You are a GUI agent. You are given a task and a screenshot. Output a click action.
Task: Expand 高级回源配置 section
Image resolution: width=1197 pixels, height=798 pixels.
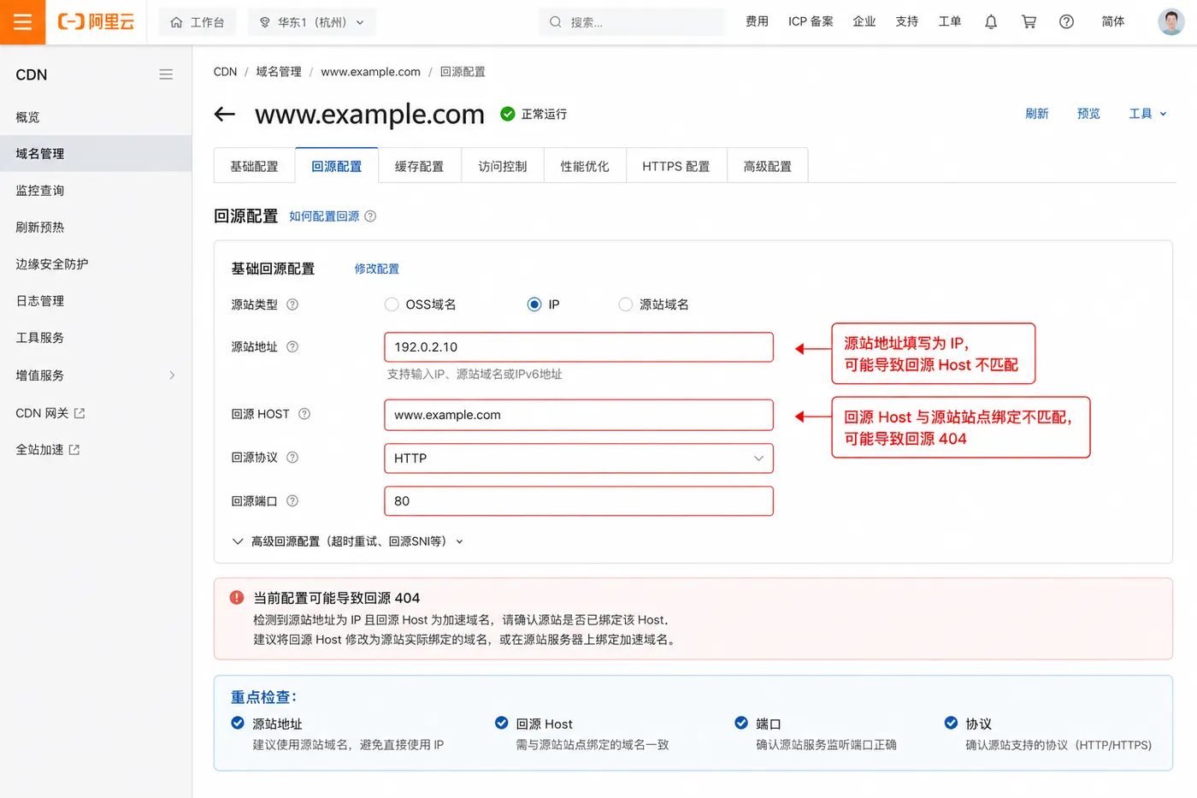(347, 541)
